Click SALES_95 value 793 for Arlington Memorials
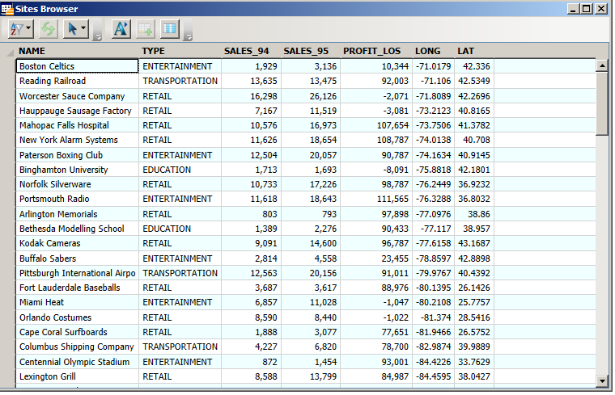Viewport: 615px width, 395px height. click(x=311, y=214)
